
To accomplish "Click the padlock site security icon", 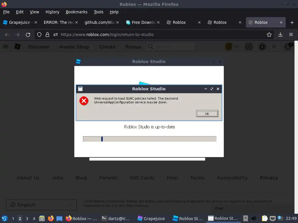I will 47,35.
